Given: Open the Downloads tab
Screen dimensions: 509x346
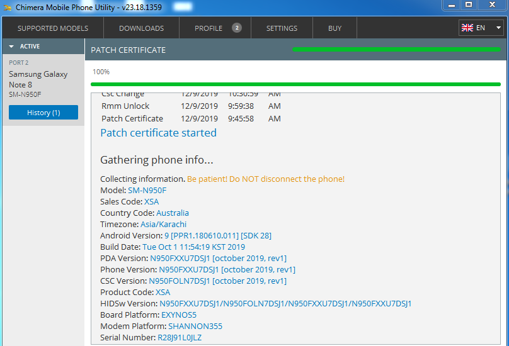Looking at the screenshot, I should [141, 28].
